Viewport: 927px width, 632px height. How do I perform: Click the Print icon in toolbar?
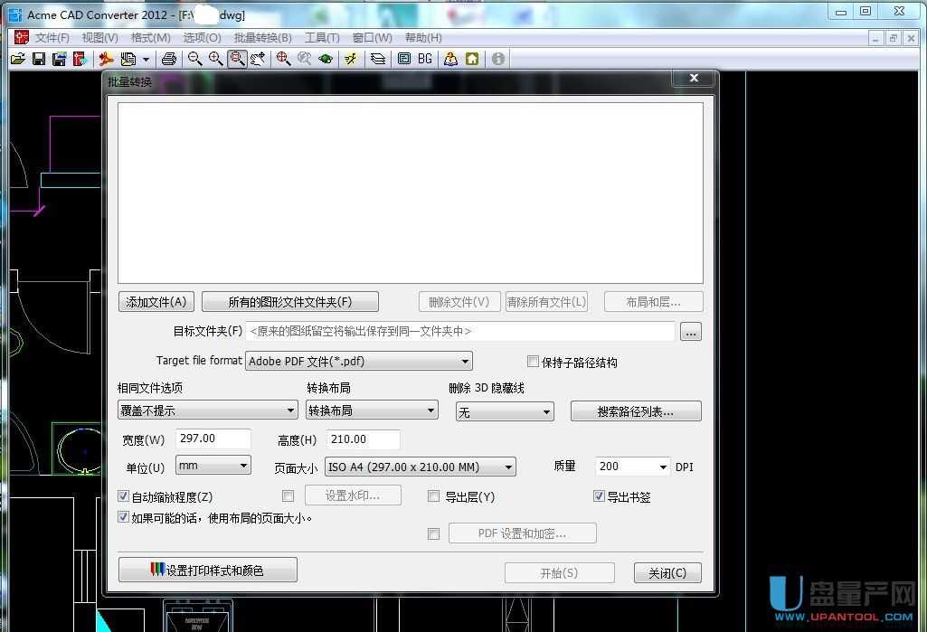tap(168, 59)
